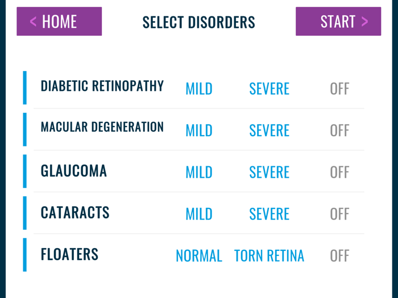Select Mild Glaucoma option
The image size is (398, 298).
pyautogui.click(x=199, y=172)
